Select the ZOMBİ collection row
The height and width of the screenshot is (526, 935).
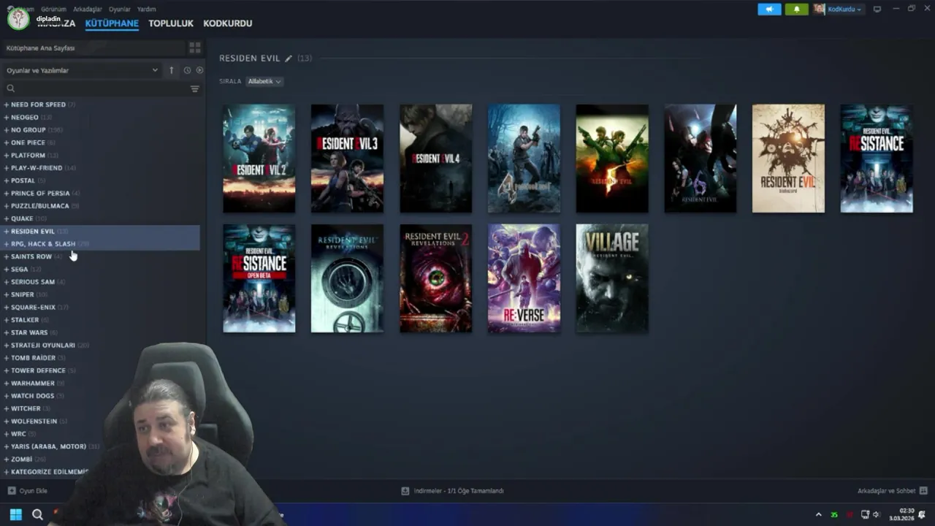click(x=101, y=459)
